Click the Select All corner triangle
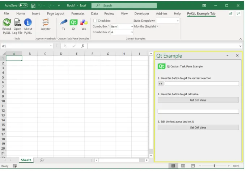The image size is (246, 171). pos(3,54)
